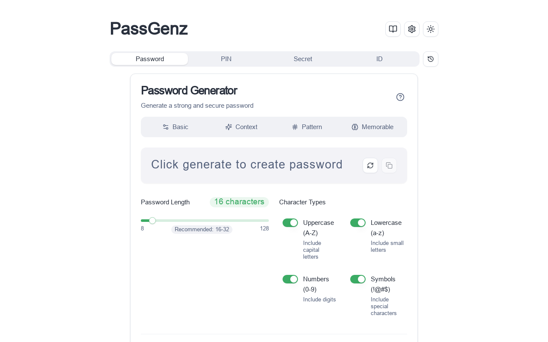Turn off the Lowercase (a-z) toggle
This screenshot has width=548, height=342.
coord(357,223)
